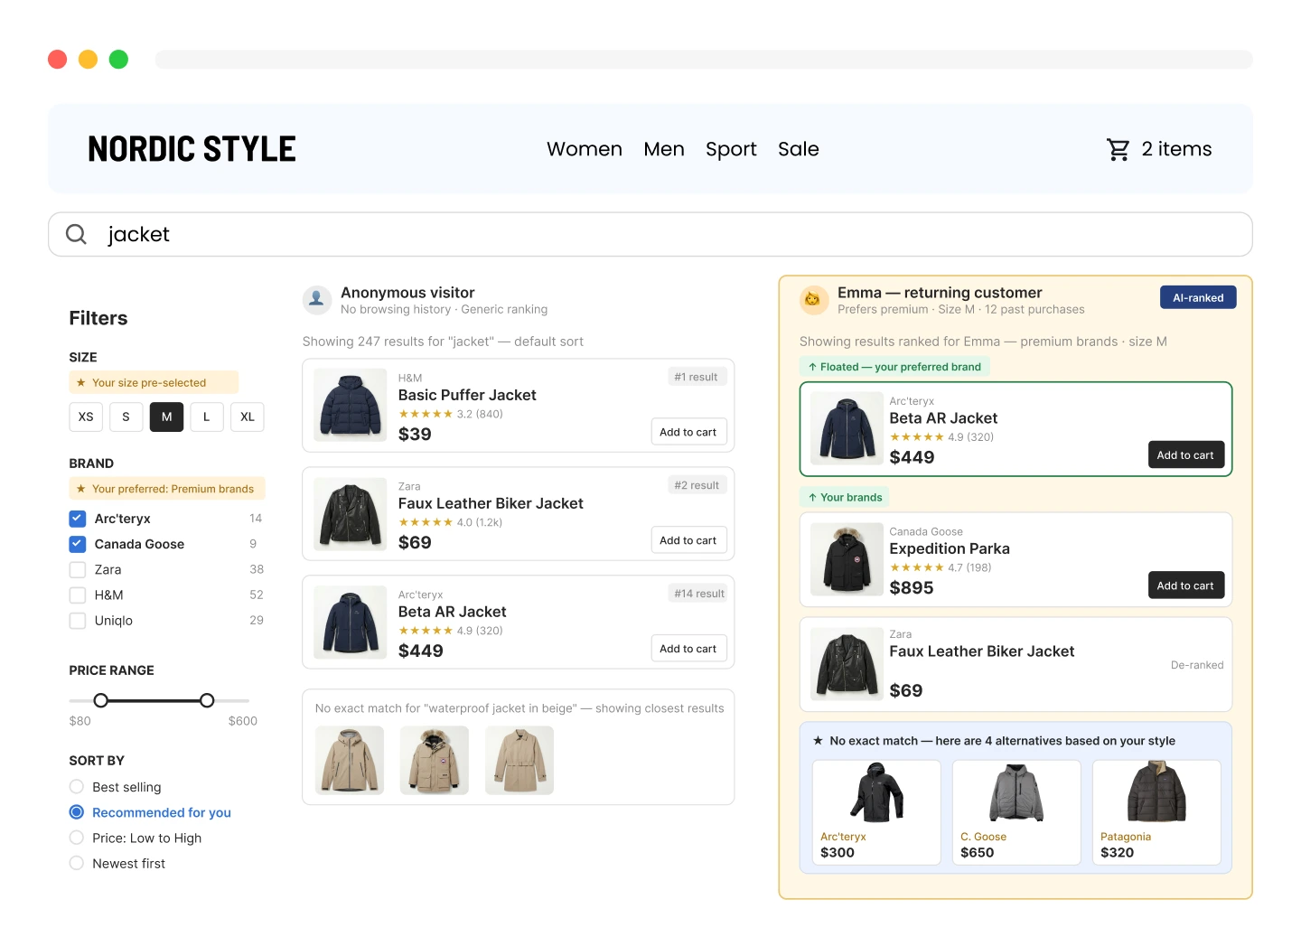Viewport: 1301px width, 946px height.
Task: Click the "Your brands" tag
Action: click(845, 497)
